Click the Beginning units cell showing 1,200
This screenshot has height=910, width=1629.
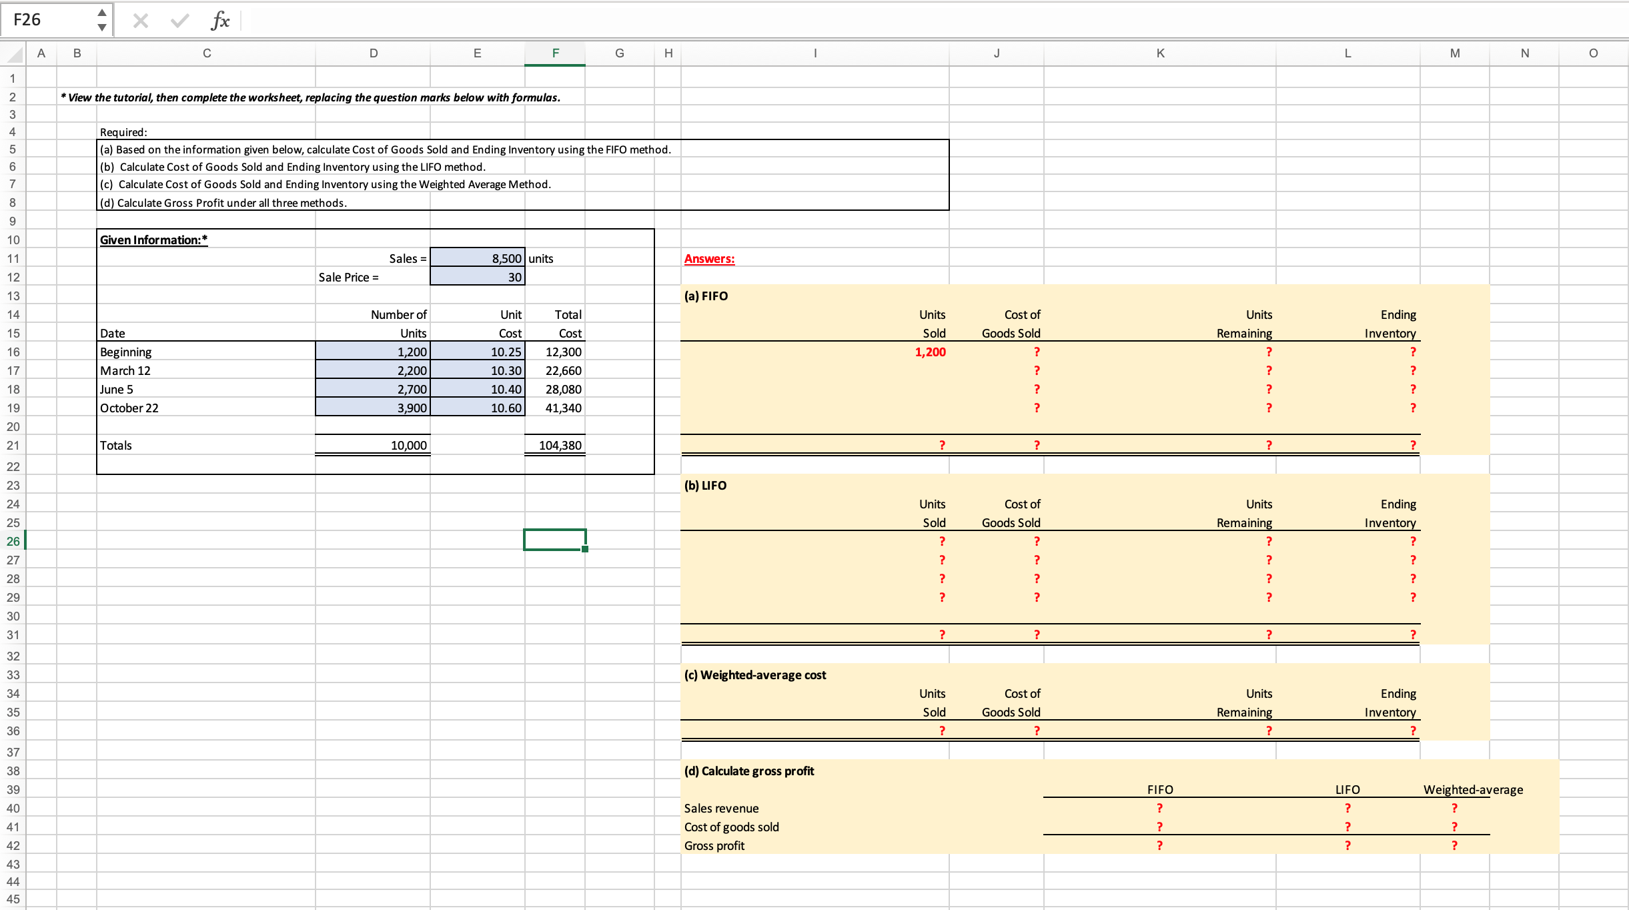[374, 352]
